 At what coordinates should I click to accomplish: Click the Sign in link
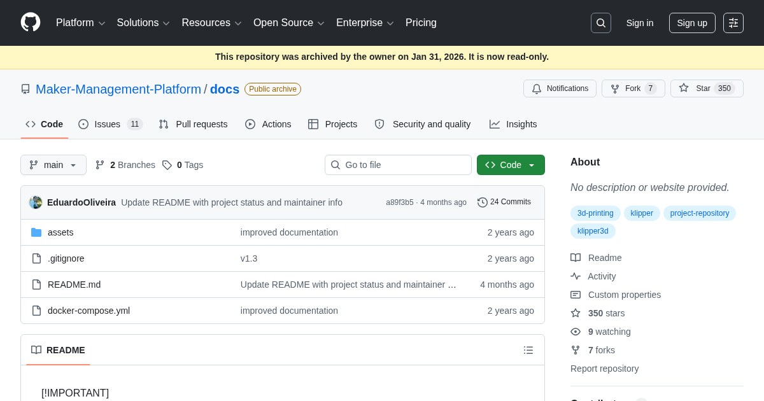tap(640, 23)
